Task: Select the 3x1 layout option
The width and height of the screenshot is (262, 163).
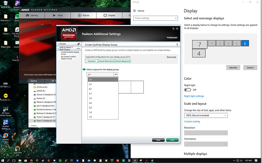Action: click(x=103, y=84)
